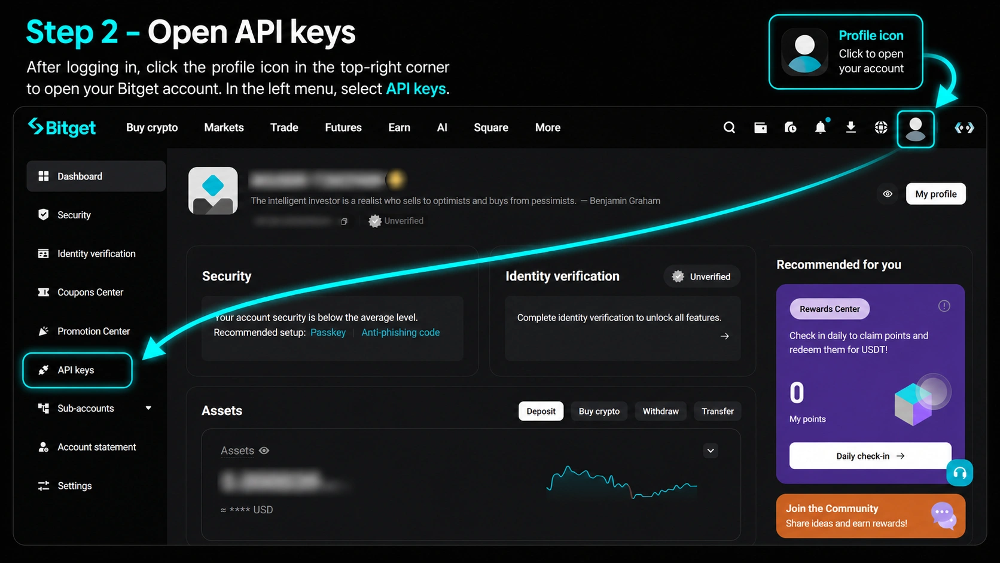Open Dashboard in sidebar

click(96, 176)
